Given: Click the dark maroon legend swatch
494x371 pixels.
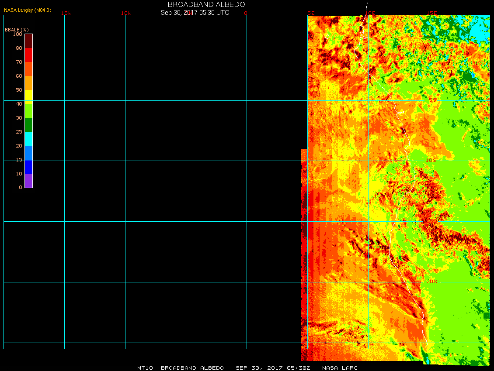Looking at the screenshot, I should click(x=28, y=41).
